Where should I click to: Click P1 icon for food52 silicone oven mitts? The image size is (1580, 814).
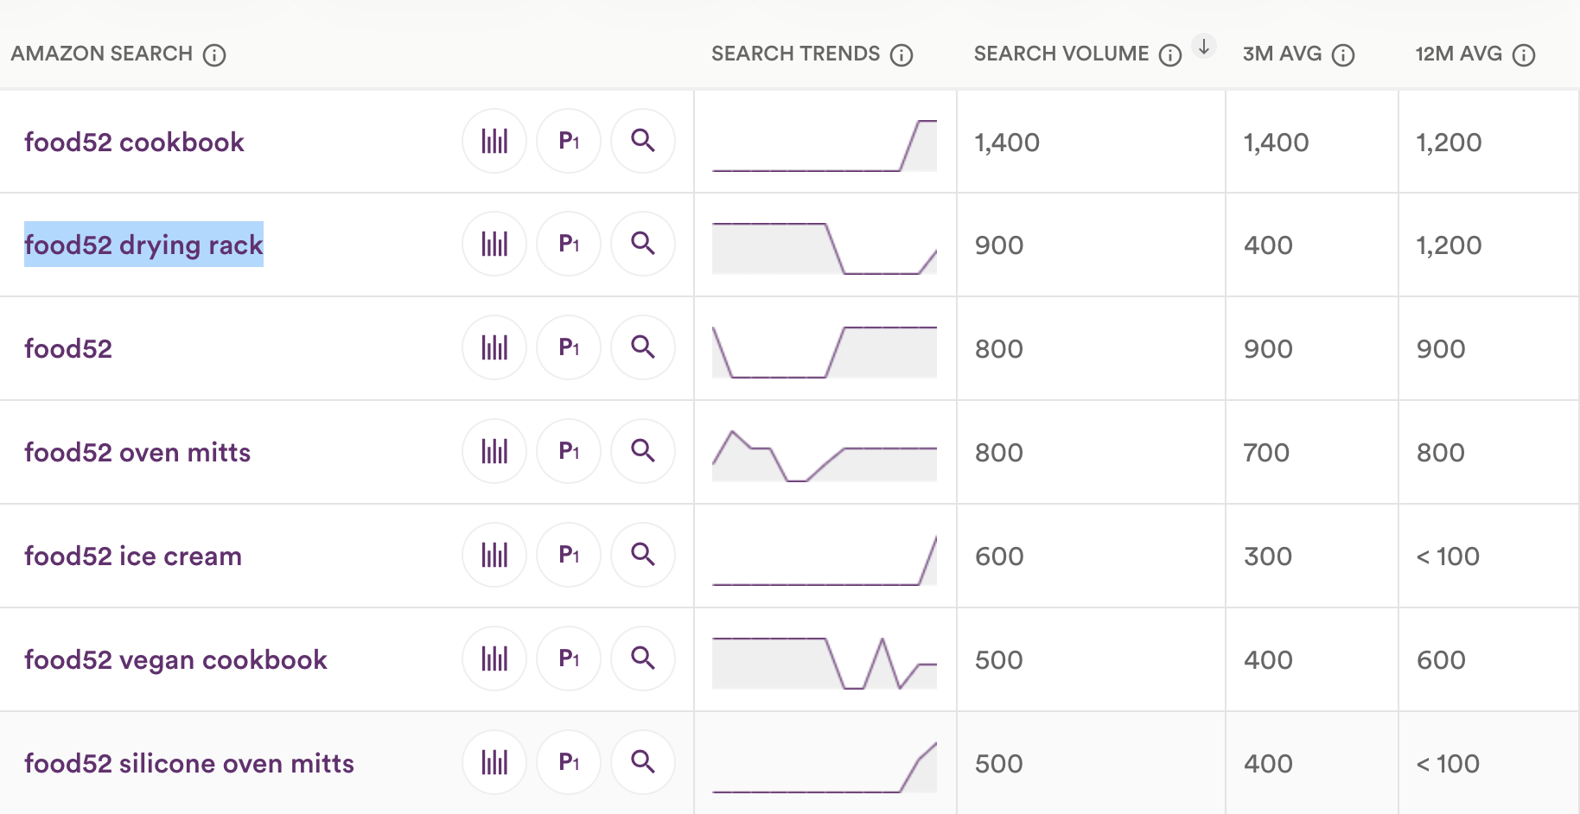(x=569, y=762)
